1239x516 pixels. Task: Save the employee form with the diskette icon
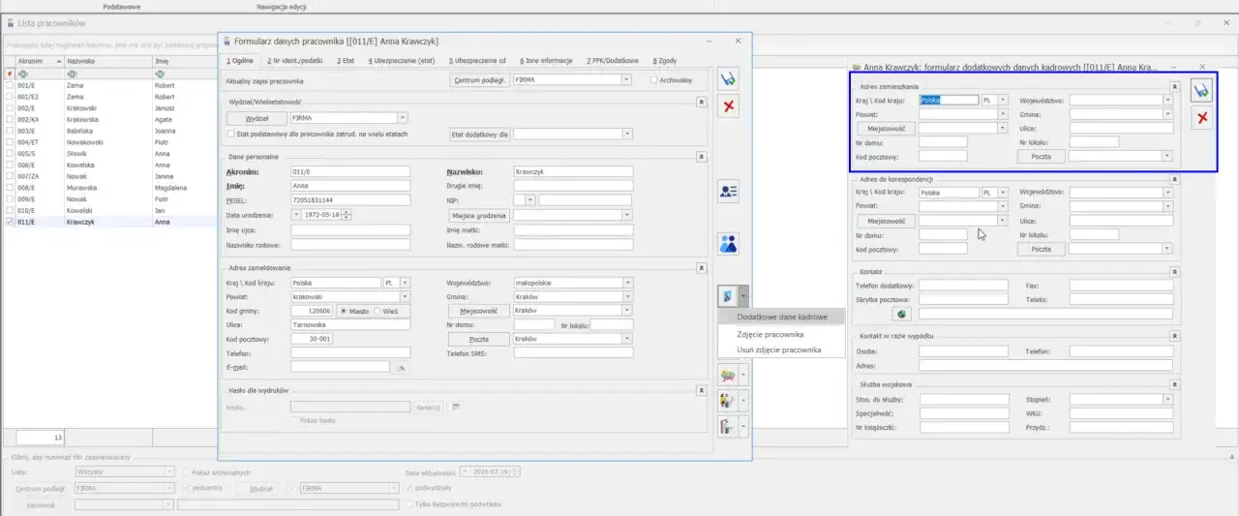(729, 80)
